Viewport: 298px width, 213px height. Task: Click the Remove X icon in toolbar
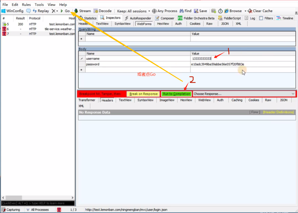click(x=54, y=11)
